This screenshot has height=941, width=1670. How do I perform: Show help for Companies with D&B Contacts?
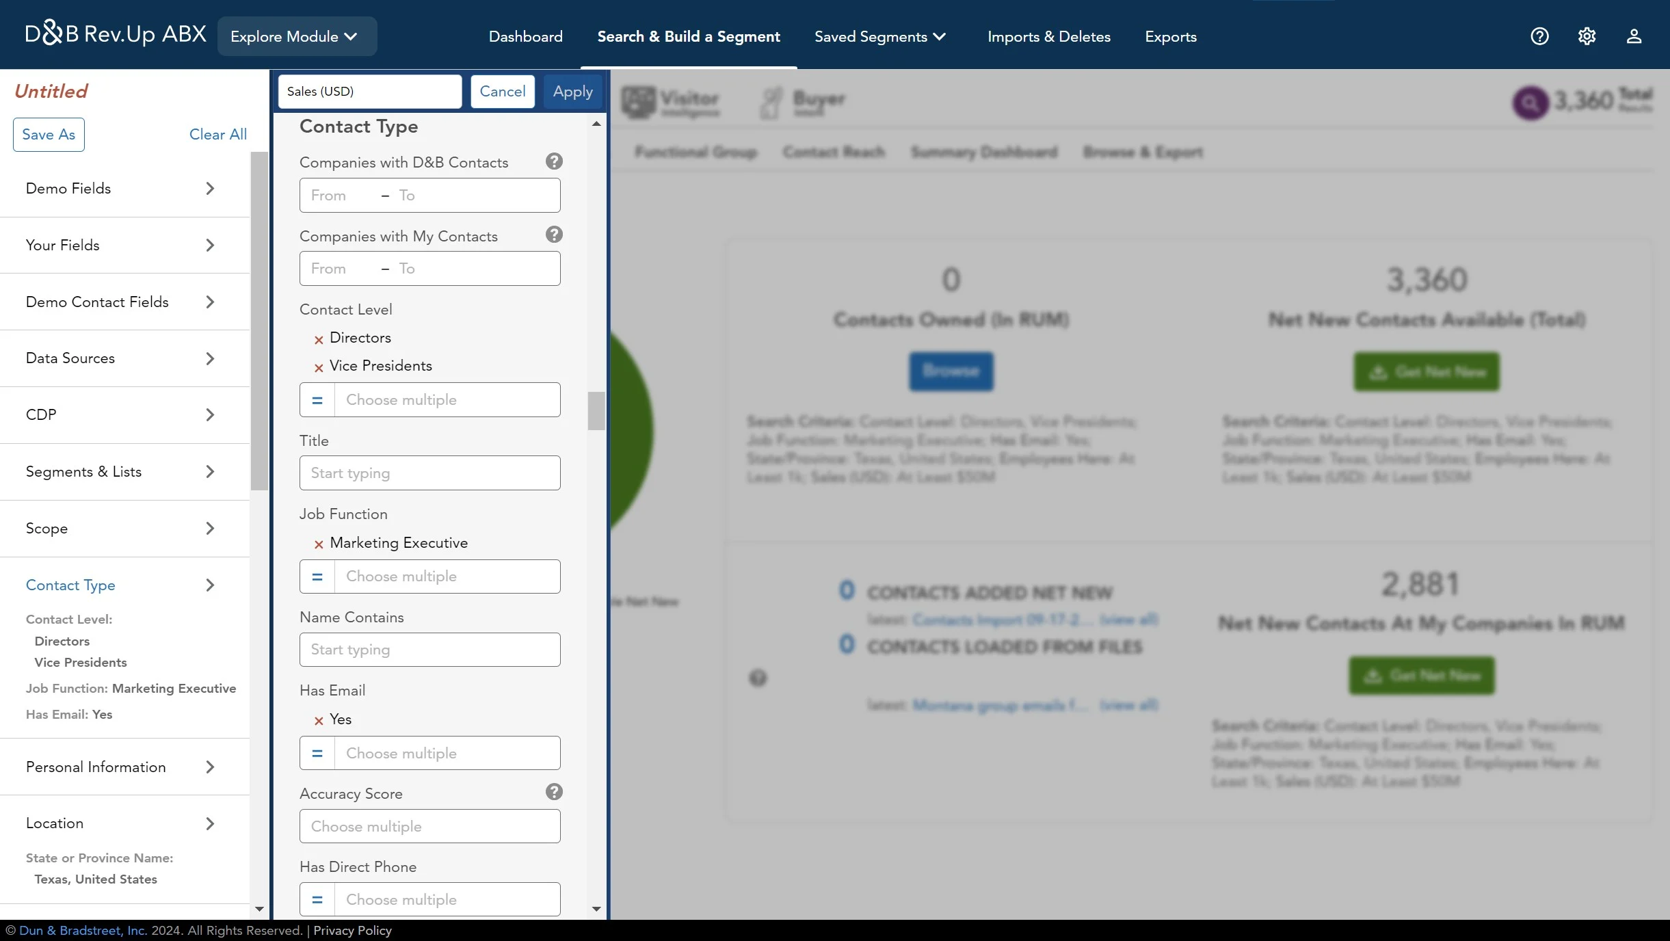(554, 161)
